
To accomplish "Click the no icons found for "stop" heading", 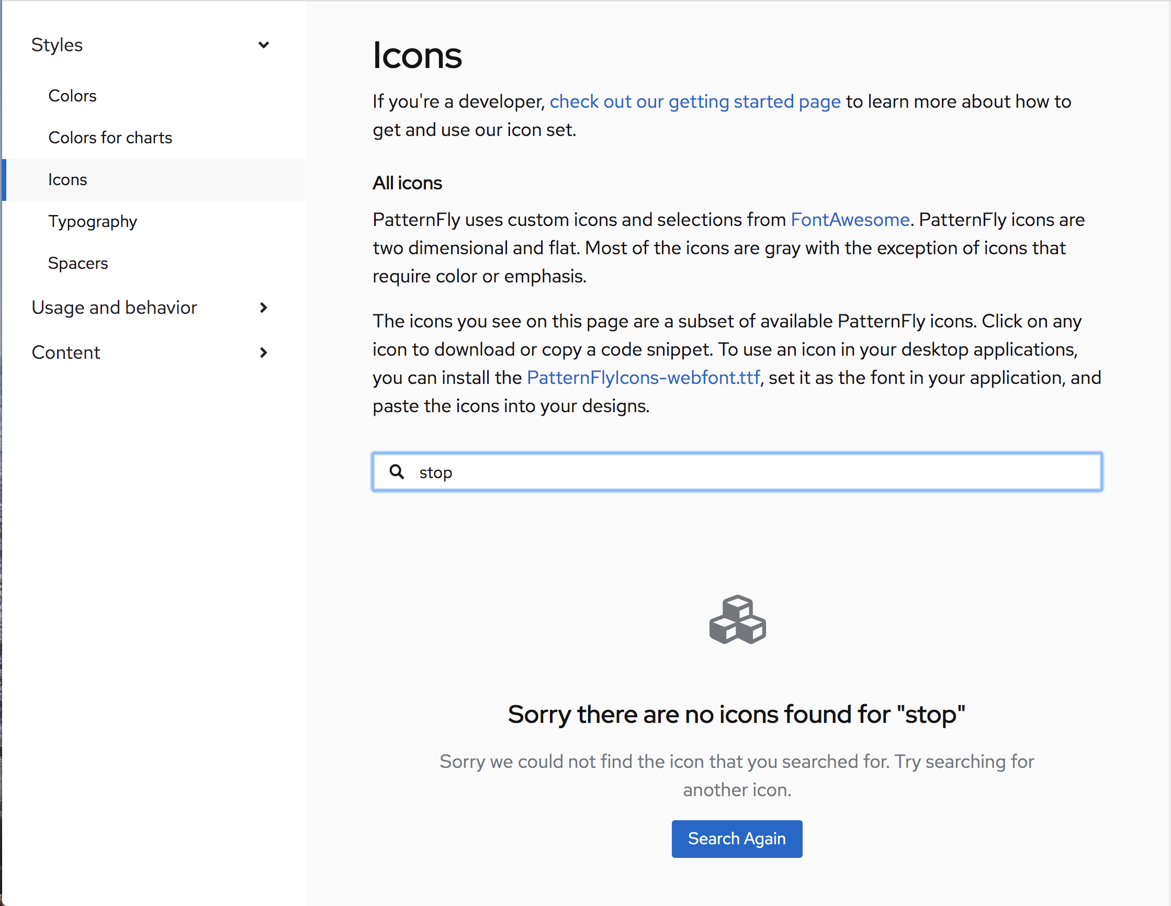I will point(737,714).
